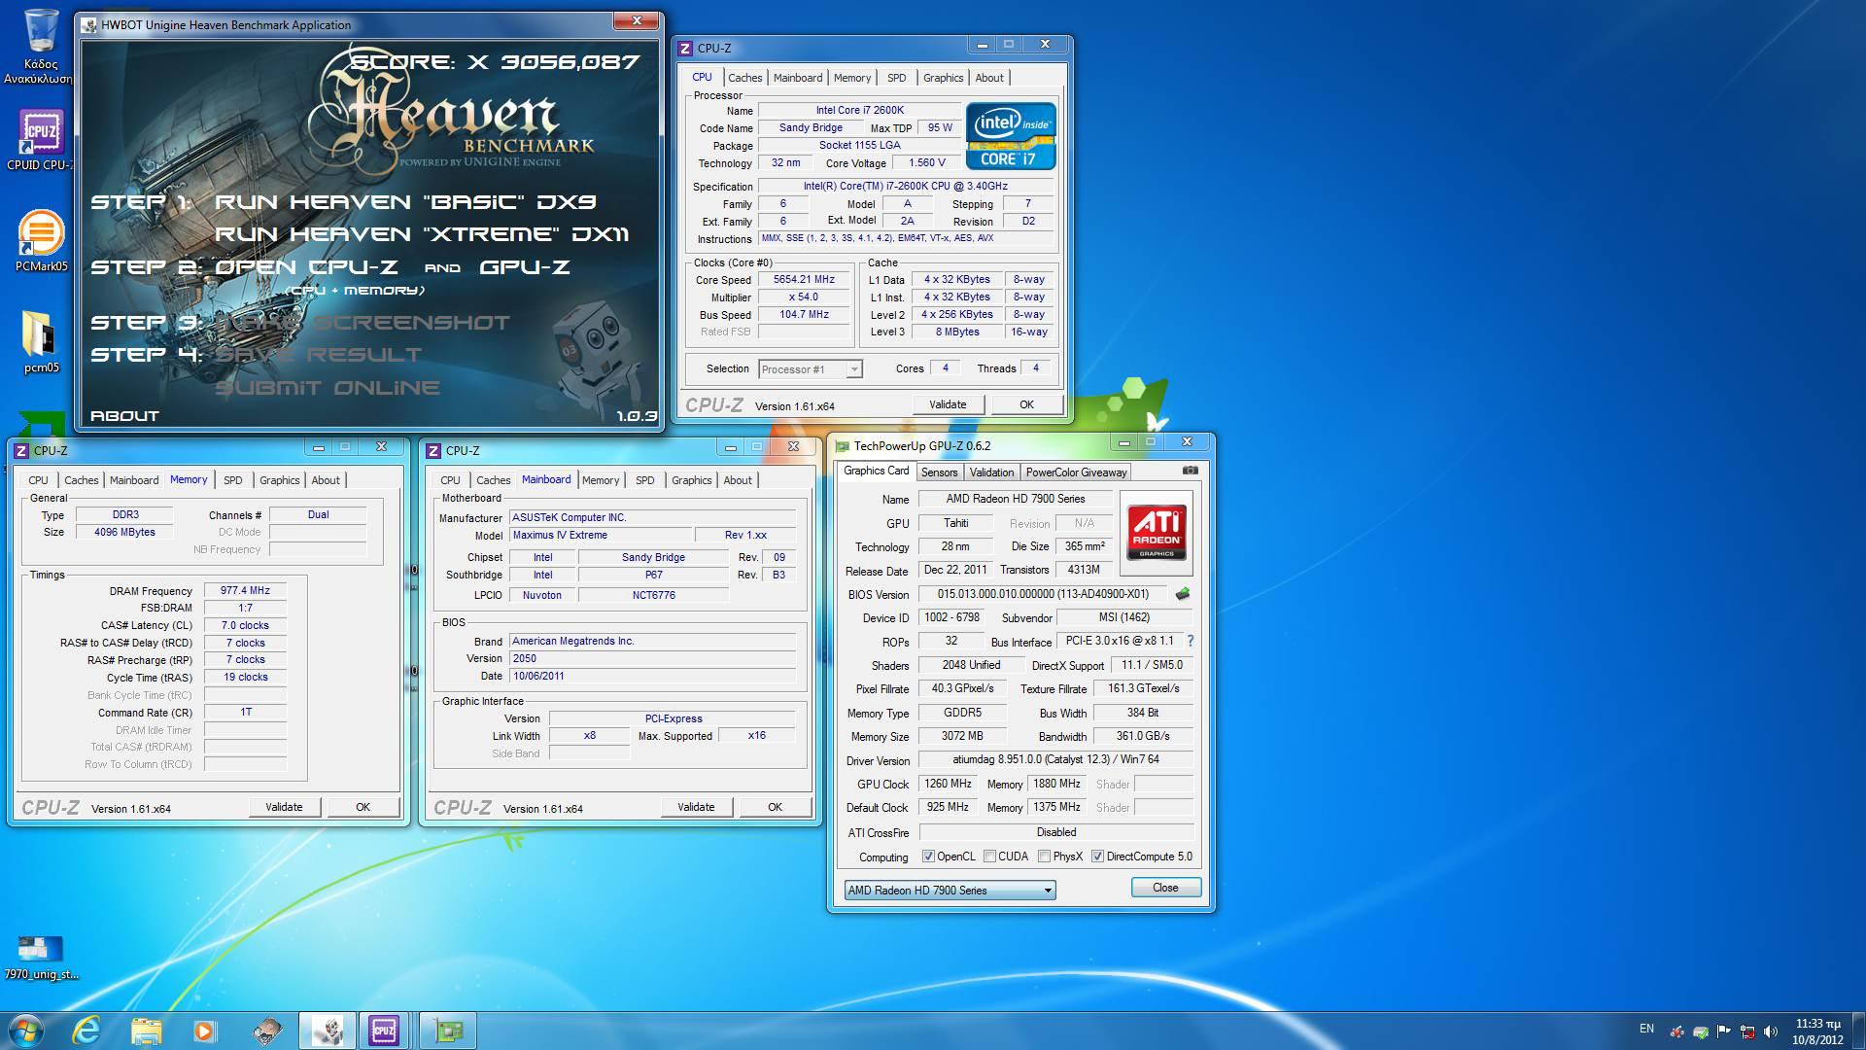Click the safely remove hardware tray icon
This screenshot has height=1050, width=1866.
pyautogui.click(x=1700, y=1032)
